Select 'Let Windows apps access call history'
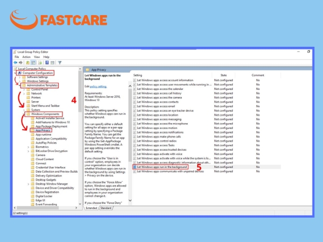 pyautogui.click(x=159, y=93)
